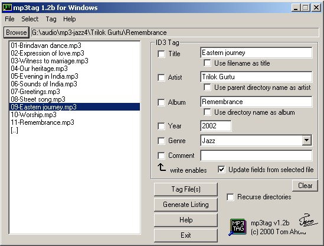This screenshot has width=324, height=246.
Task: Enable the Year write checkbox
Action: (x=161, y=126)
